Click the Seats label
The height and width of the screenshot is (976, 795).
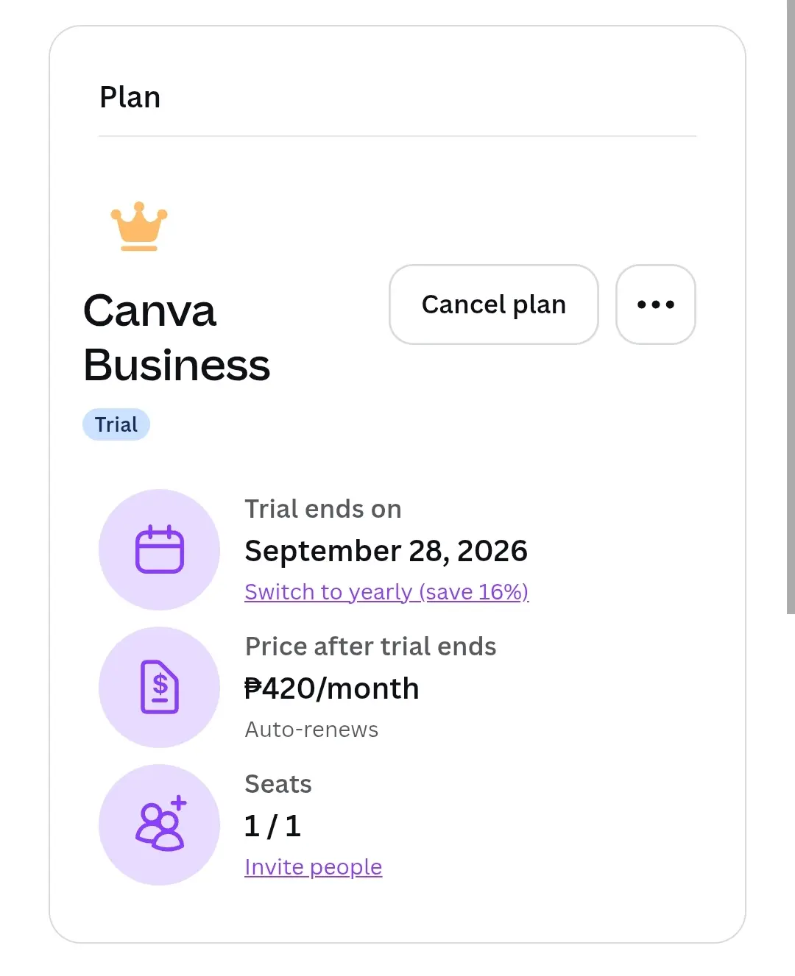278,784
